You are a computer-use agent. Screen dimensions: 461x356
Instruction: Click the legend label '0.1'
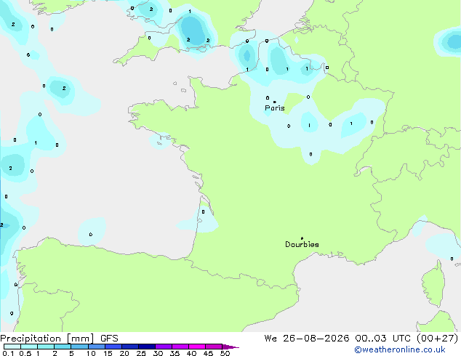pyautogui.click(x=8, y=353)
